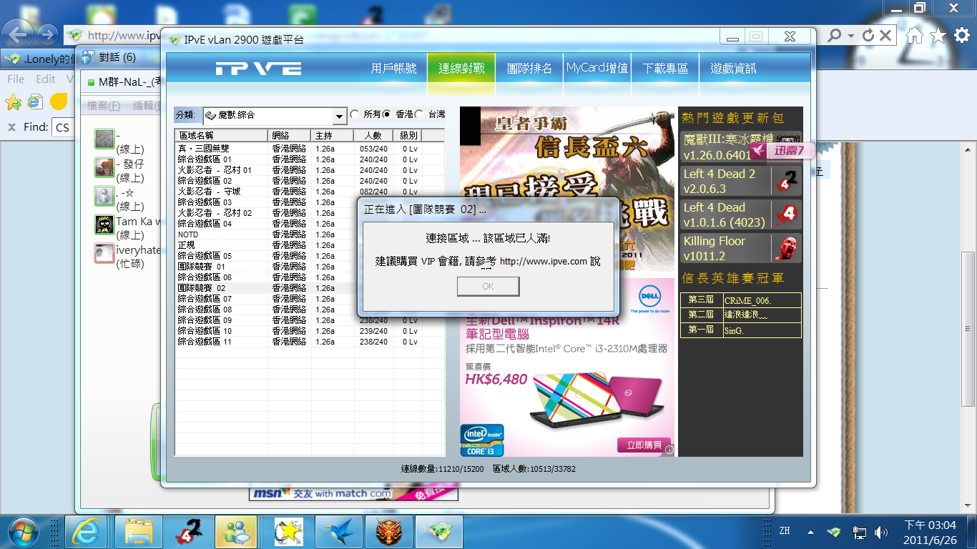Viewport: 977px width, 549px height.
Task: Click the Left 4 Dead 2 taskbar icon
Action: coord(189,532)
